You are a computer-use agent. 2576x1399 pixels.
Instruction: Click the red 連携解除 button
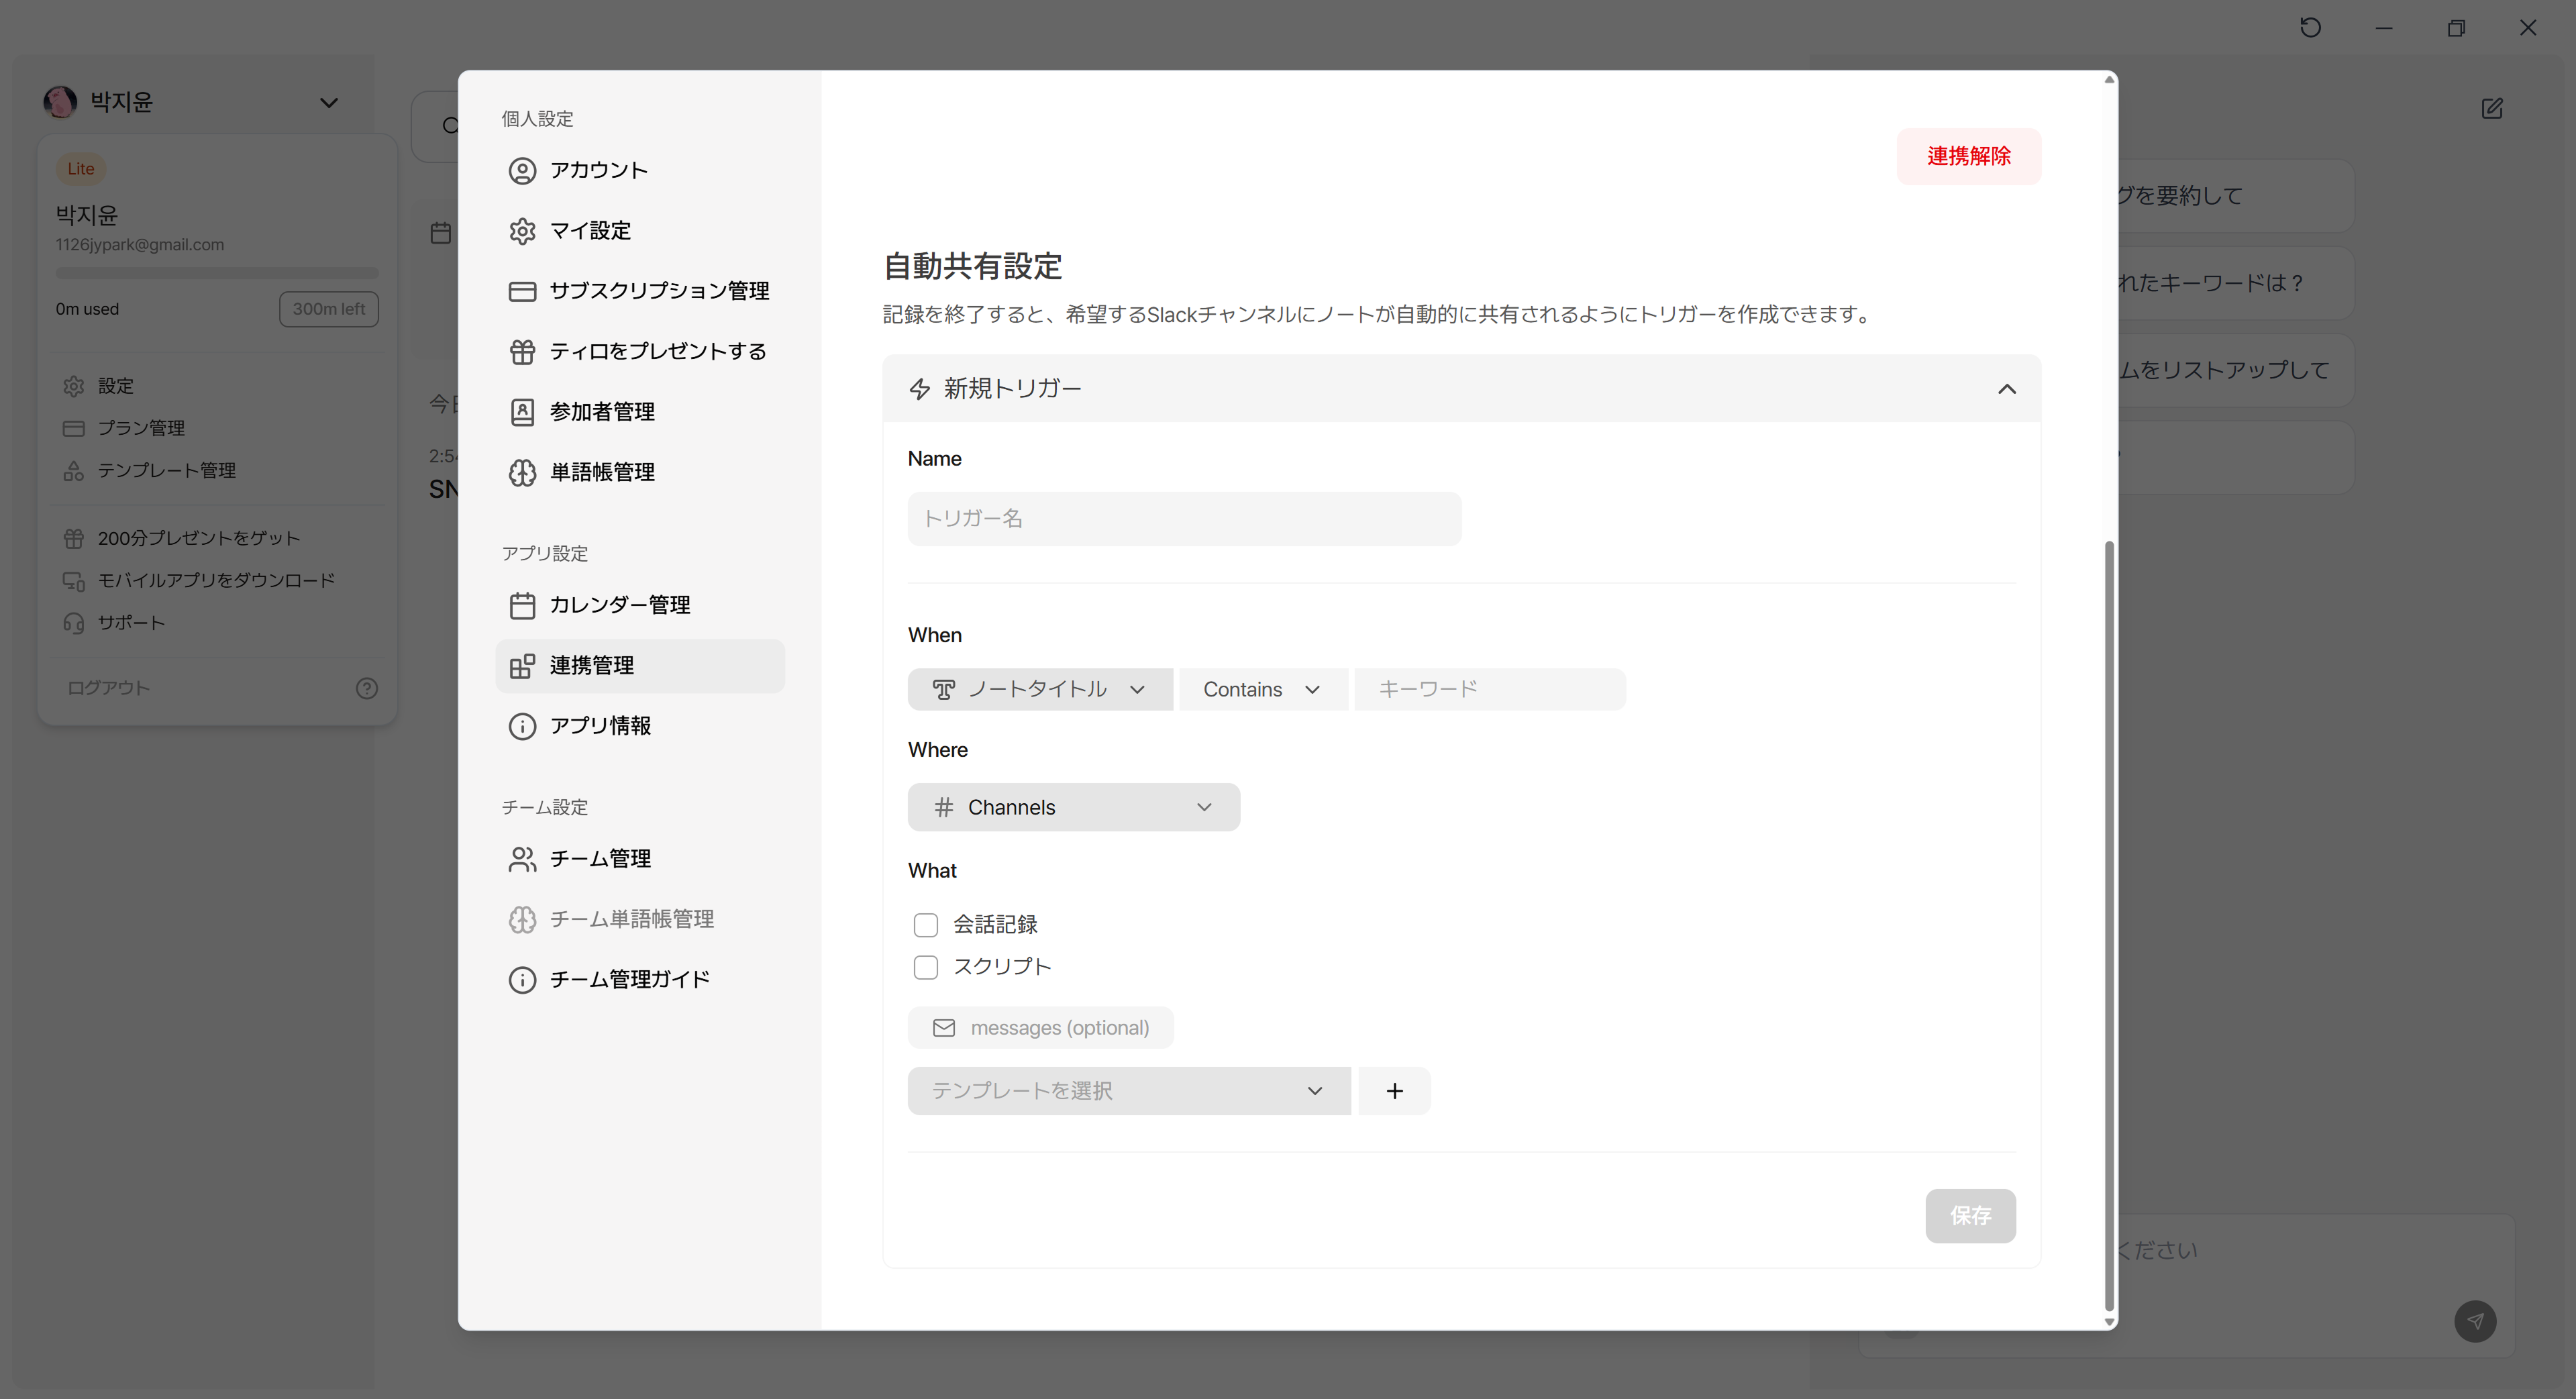coord(1968,157)
